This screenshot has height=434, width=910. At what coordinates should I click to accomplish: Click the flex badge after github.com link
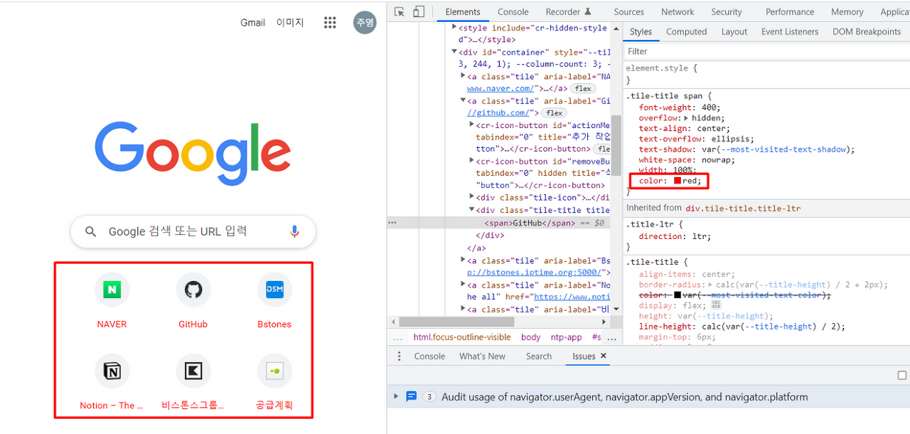(x=555, y=113)
